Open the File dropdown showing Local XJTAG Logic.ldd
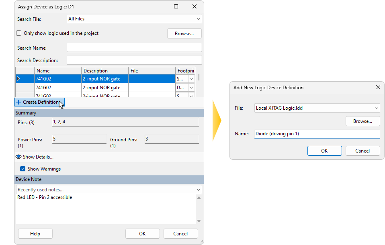This screenshot has width=385, height=245. [x=376, y=108]
